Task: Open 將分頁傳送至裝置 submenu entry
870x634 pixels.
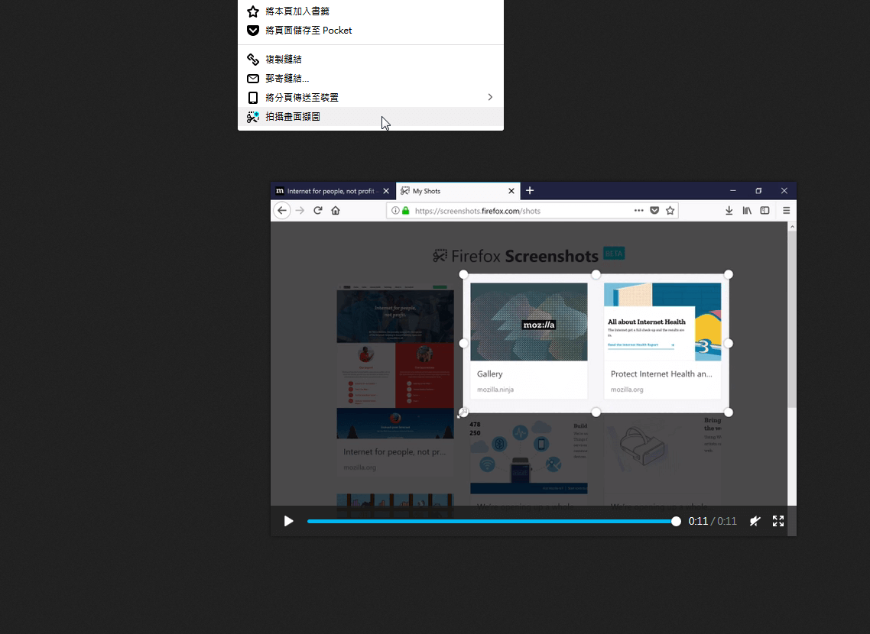Action: (x=371, y=98)
